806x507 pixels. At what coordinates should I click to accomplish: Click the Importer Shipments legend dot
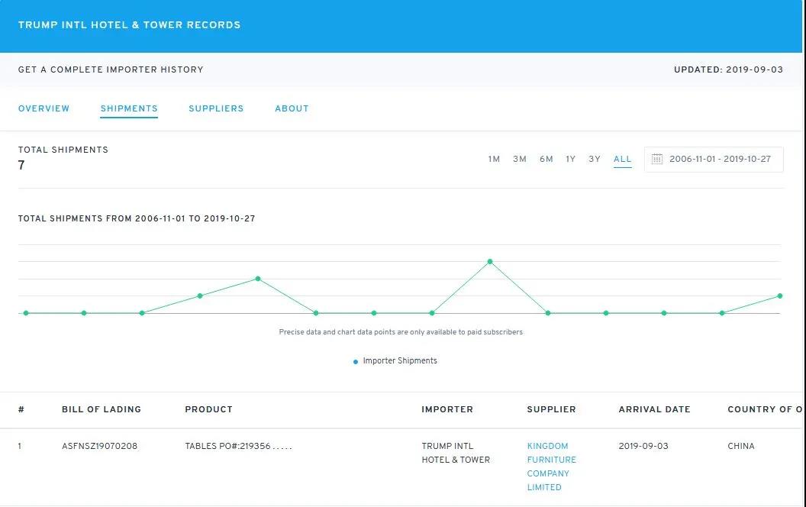click(x=355, y=362)
